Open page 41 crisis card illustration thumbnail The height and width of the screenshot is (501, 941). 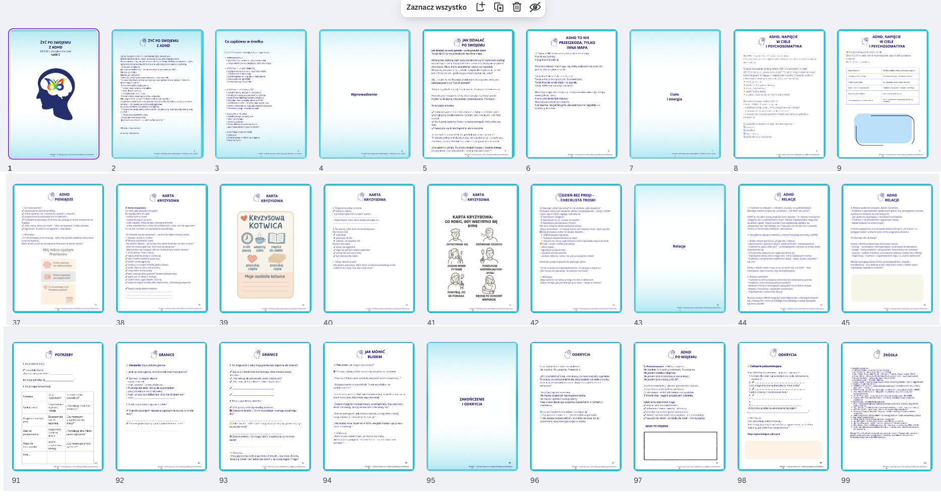click(x=473, y=248)
